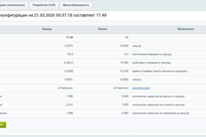Viewport: 206px width, 137px height.
Task: Click the reference value 0.0100
Action: 124,71
